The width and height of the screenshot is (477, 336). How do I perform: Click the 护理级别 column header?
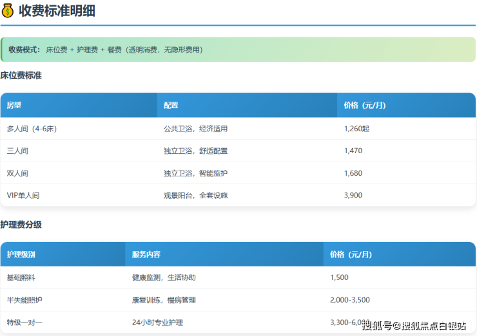[21, 254]
